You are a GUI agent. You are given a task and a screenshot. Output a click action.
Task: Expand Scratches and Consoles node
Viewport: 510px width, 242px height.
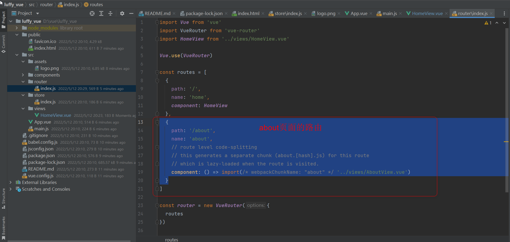tap(11, 189)
